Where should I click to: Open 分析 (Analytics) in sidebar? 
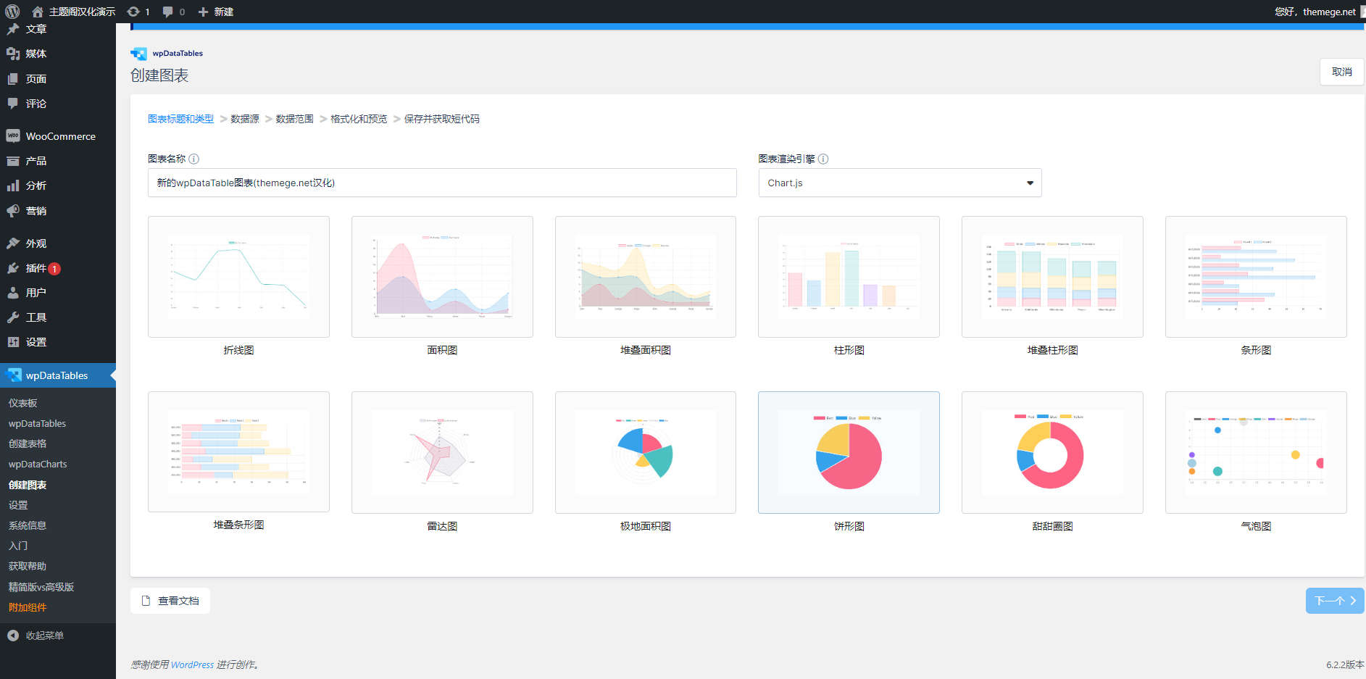click(x=58, y=186)
